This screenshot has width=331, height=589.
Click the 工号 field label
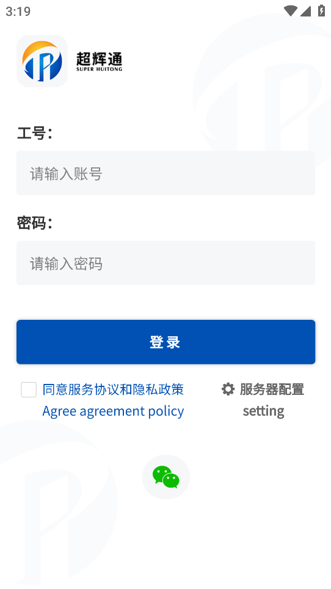point(34,133)
